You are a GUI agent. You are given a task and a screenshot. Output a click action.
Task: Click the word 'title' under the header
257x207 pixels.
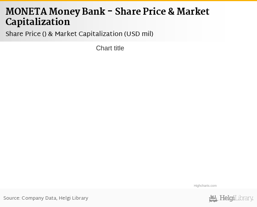point(117,48)
